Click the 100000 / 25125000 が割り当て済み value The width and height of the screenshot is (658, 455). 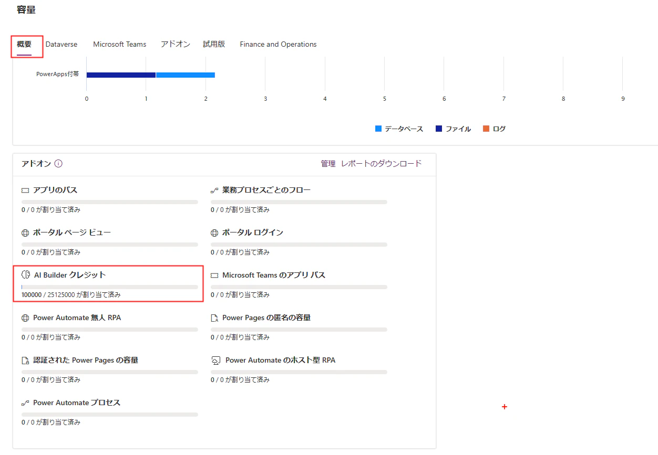coord(71,295)
